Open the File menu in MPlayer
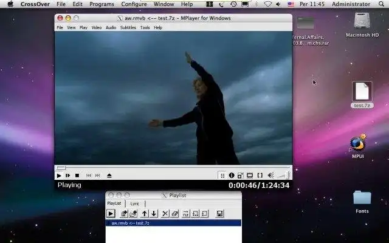 pos(60,27)
